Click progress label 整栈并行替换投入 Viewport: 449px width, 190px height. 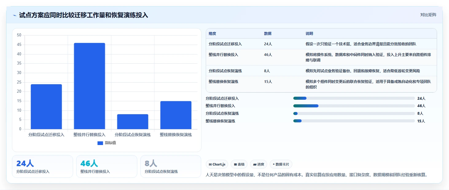[220, 106]
